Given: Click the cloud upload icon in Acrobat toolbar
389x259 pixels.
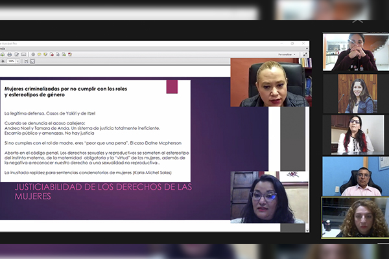Looking at the screenshot, I should click(x=3, y=54).
